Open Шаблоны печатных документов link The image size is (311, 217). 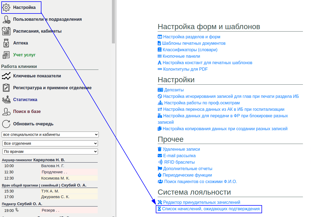tap(194, 43)
